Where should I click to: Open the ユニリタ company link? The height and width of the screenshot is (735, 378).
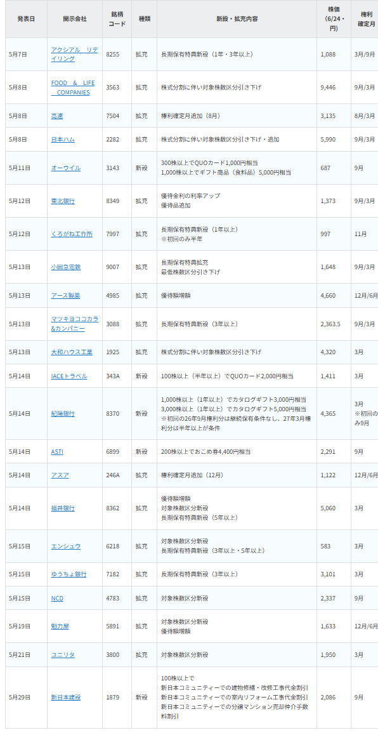[63, 655]
